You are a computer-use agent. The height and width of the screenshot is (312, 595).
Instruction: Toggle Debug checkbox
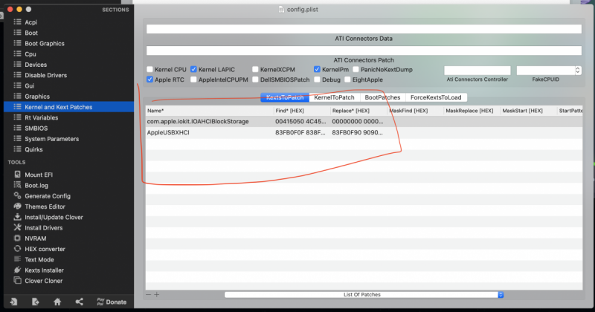pos(317,79)
